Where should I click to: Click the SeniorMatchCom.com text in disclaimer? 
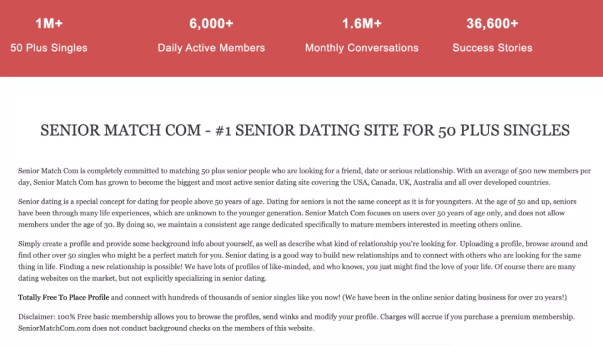54,328
